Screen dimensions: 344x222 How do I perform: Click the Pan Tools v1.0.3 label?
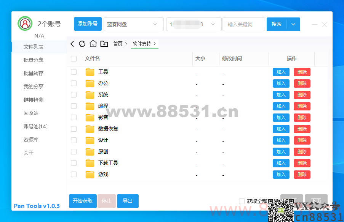coord(37,206)
